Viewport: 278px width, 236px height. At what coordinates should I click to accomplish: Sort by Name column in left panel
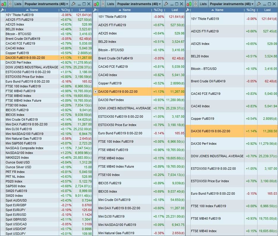32,10
